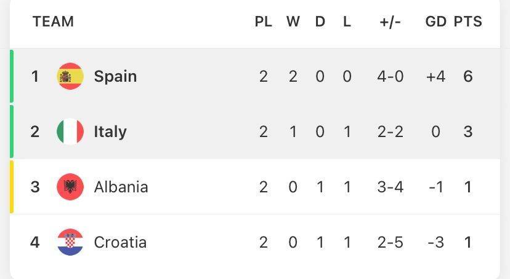Click Italy's 2-2 goals record
This screenshot has width=510, height=279.
click(390, 132)
